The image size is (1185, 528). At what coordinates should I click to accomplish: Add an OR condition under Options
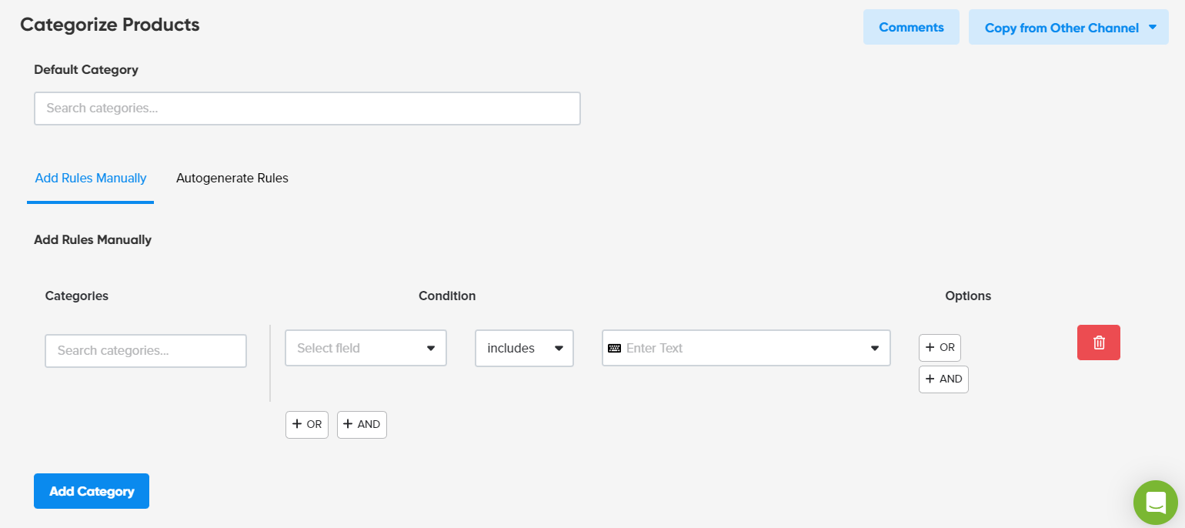click(x=940, y=347)
